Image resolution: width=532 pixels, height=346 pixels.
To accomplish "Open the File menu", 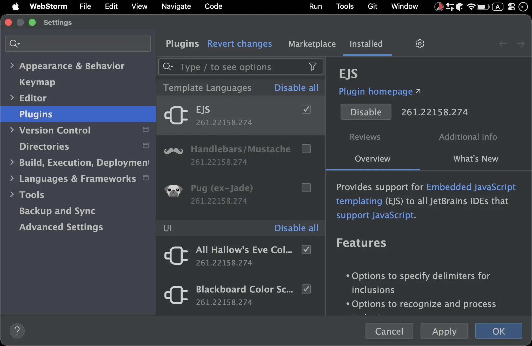I will (85, 6).
